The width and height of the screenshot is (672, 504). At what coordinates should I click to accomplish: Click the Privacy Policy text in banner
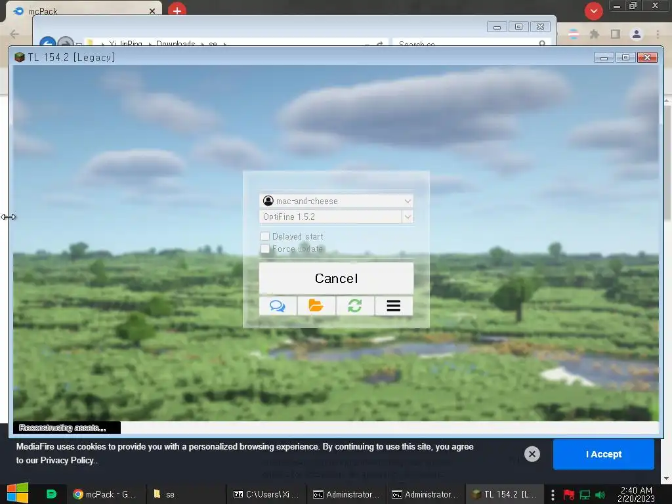pyautogui.click(x=67, y=460)
